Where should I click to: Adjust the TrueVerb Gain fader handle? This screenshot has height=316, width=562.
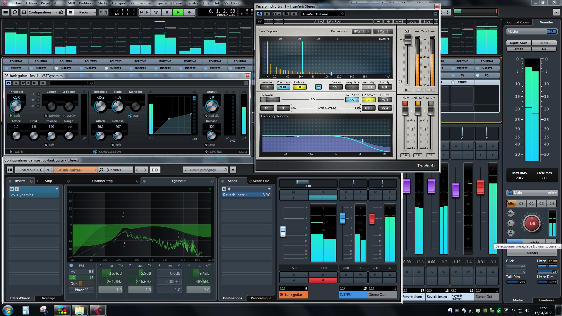point(407,40)
